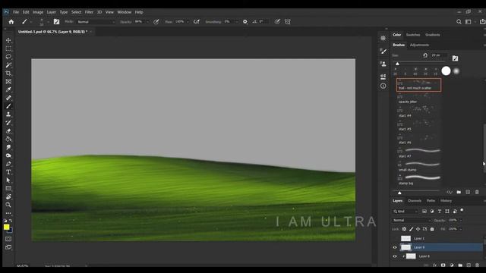Select the Crop tool
The height and width of the screenshot is (273, 486).
tap(8, 74)
